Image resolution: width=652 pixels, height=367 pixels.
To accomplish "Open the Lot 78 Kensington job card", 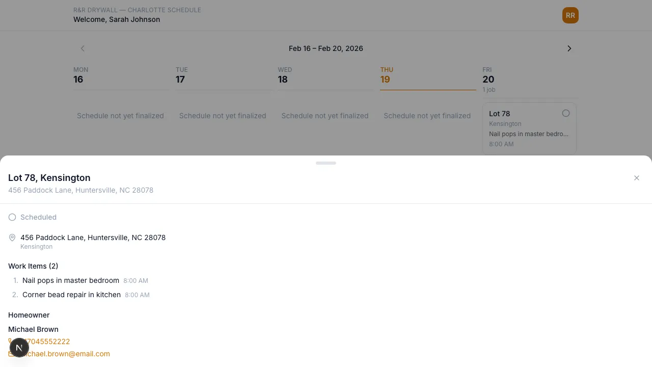I will pyautogui.click(x=525, y=129).
